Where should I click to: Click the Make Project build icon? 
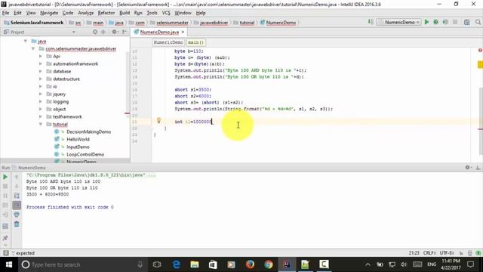(x=371, y=22)
